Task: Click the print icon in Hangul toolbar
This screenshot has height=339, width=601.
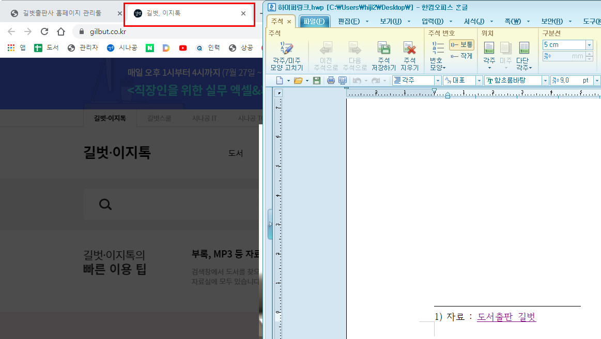Action: point(331,80)
